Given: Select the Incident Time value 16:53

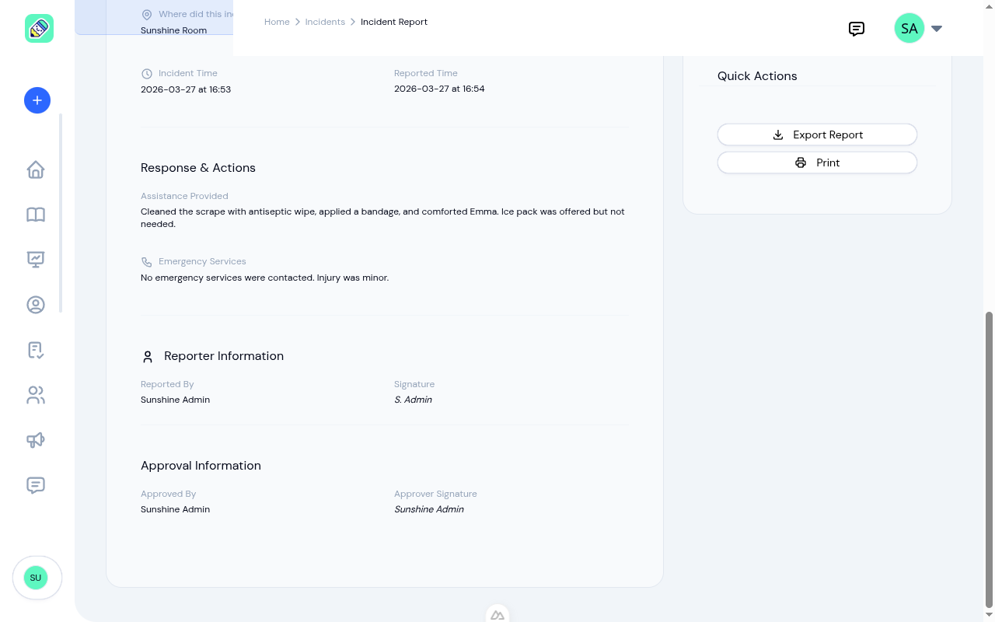Looking at the screenshot, I should point(186,89).
